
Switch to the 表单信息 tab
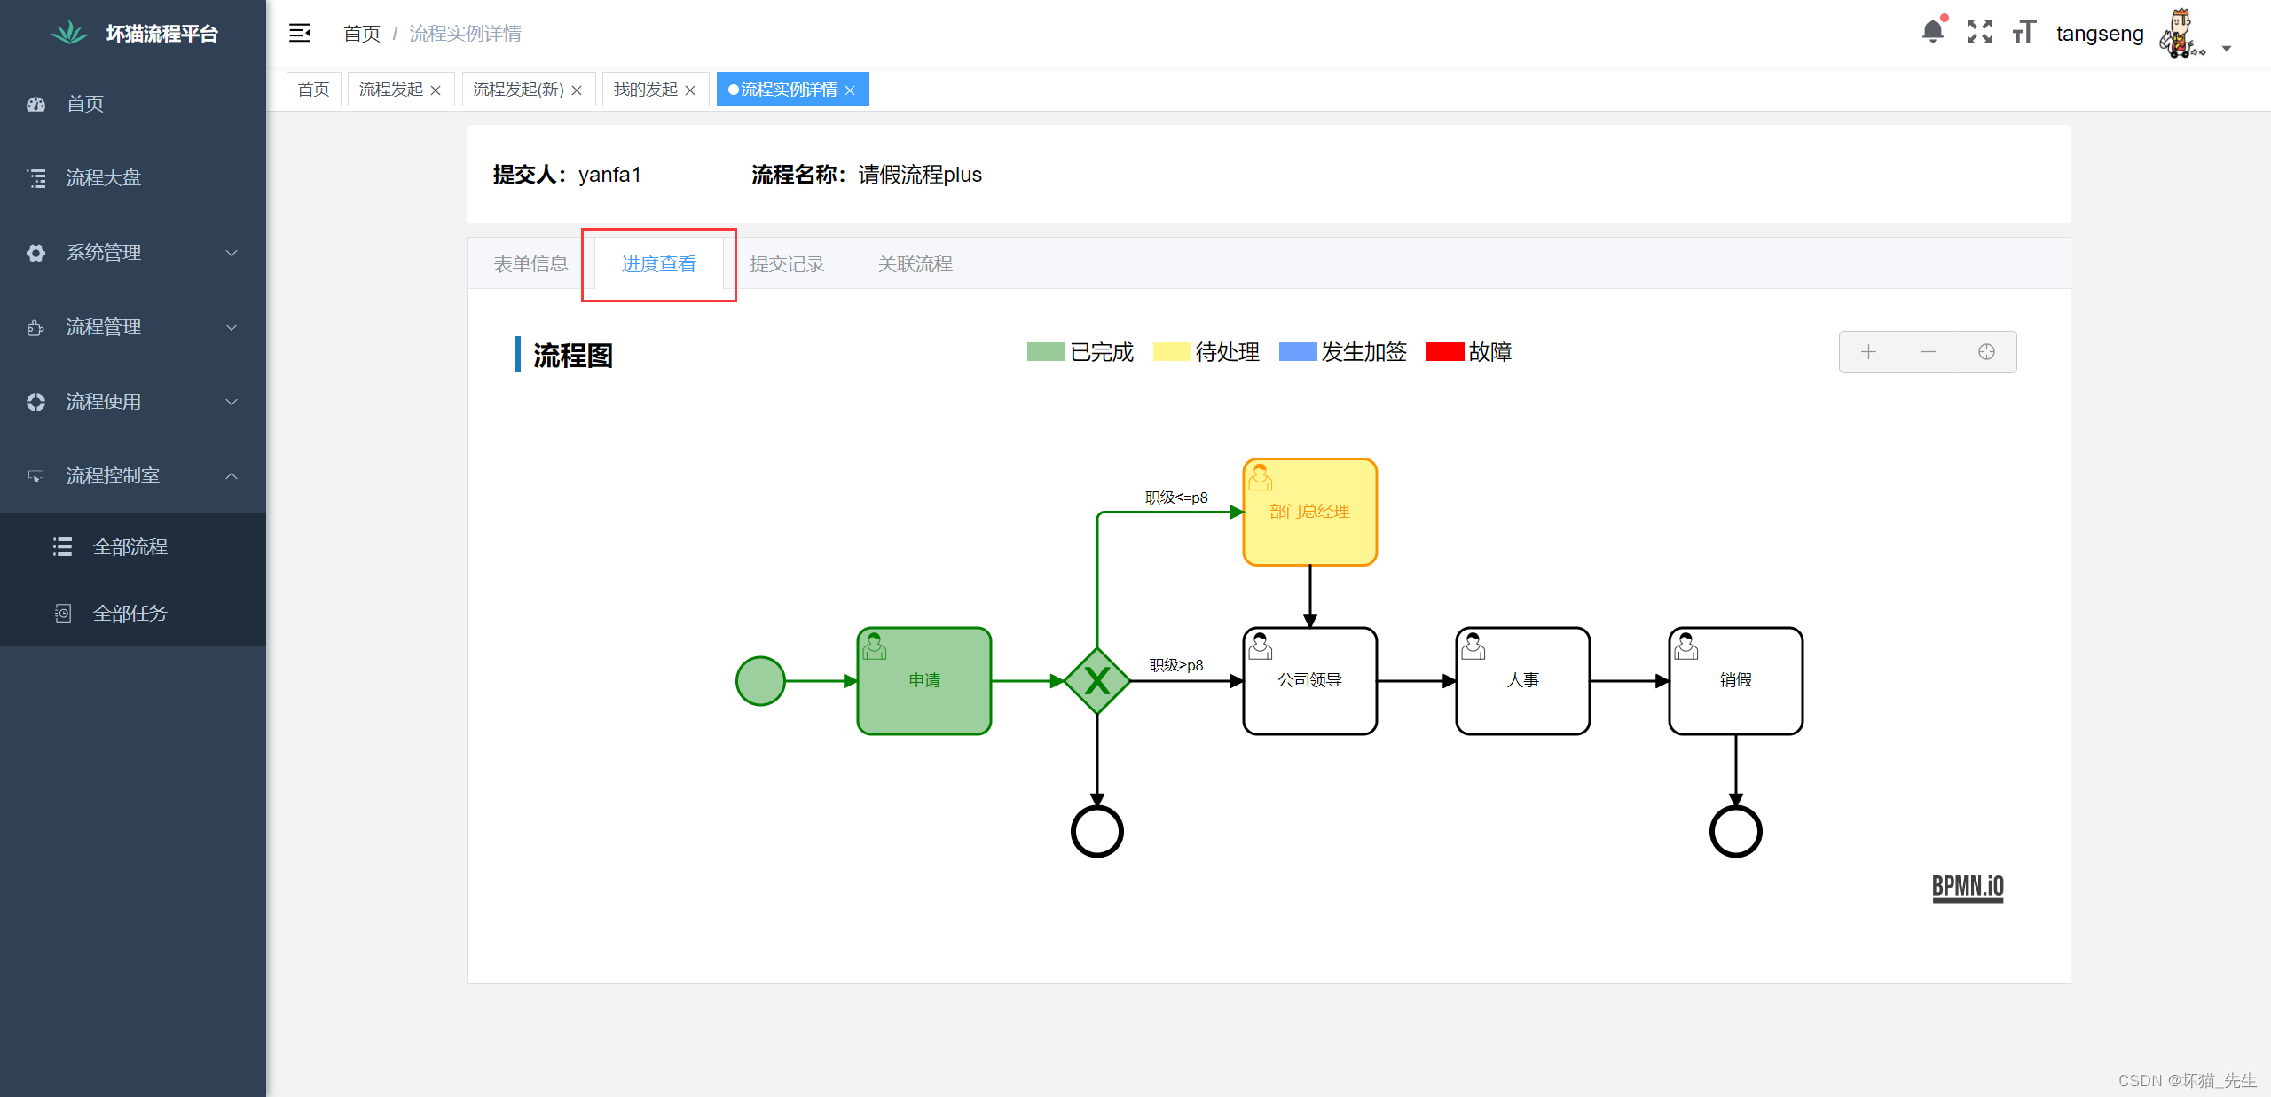[x=530, y=263]
